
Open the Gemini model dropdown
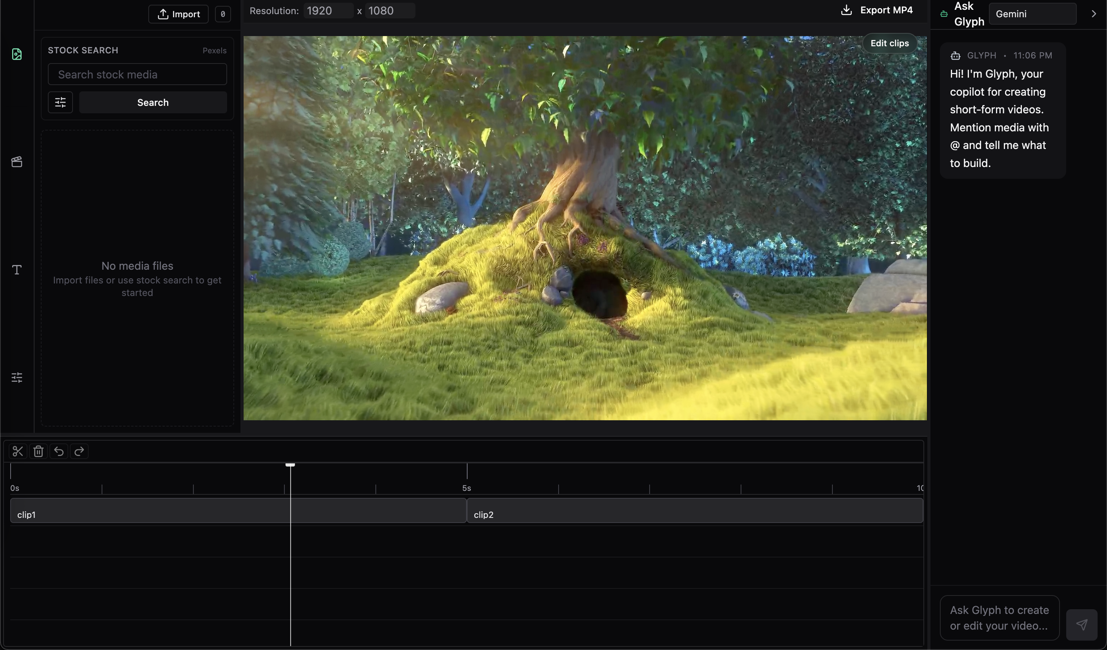tap(1032, 14)
